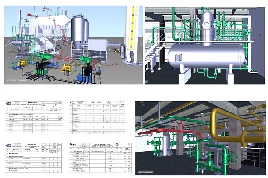The height and width of the screenshot is (178, 268).
Task: Open the power plant overview 3D render
Action: (74, 45)
